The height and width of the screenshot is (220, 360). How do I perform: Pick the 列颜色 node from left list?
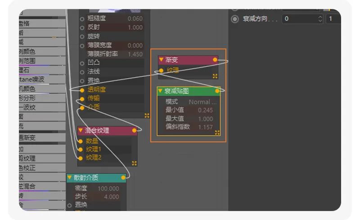tap(42, 52)
